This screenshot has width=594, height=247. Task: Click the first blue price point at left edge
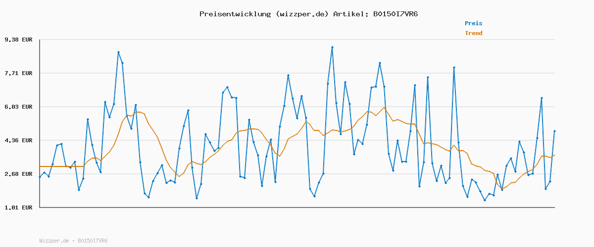click(x=40, y=177)
